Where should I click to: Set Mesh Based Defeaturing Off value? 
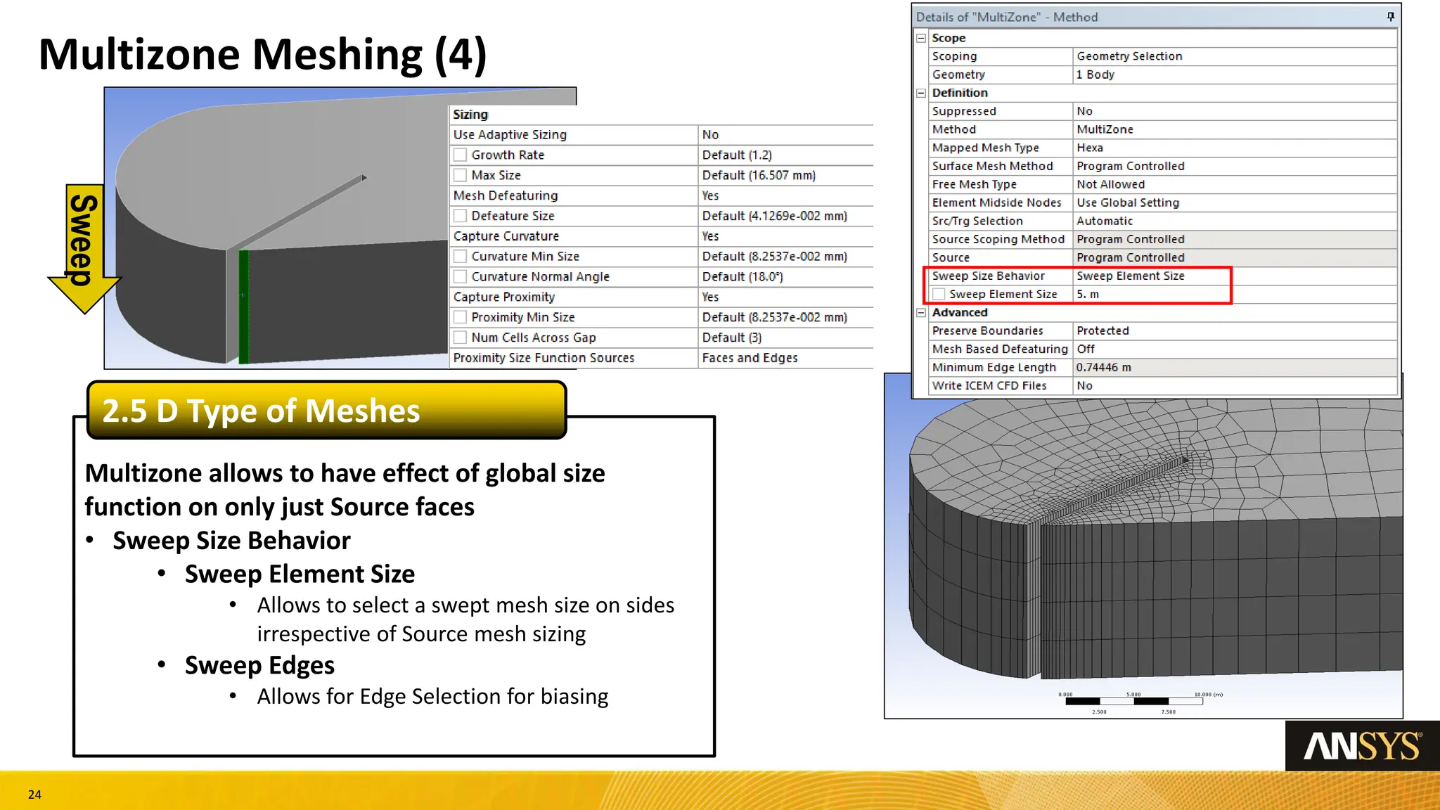[1234, 349]
